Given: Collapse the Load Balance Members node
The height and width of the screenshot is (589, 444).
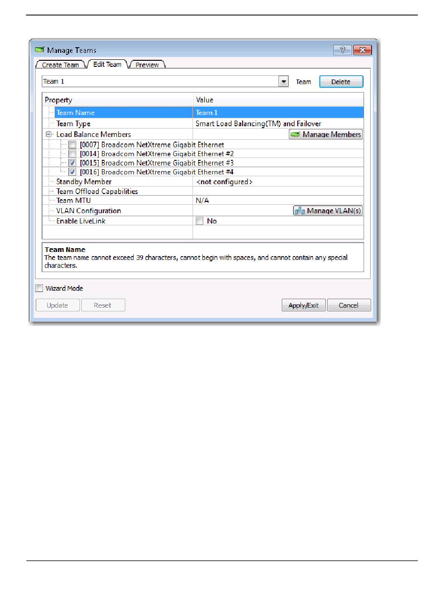Looking at the screenshot, I should 48,134.
